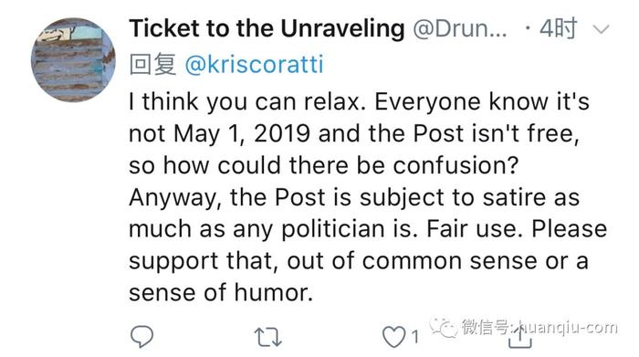This screenshot has height=357, width=639.
Task: Tap the reply speech bubble icon
Action: coord(141,337)
